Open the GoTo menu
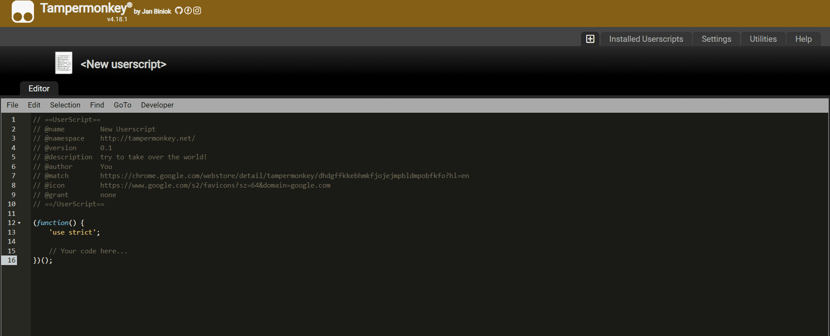The width and height of the screenshot is (830, 336). [x=123, y=105]
